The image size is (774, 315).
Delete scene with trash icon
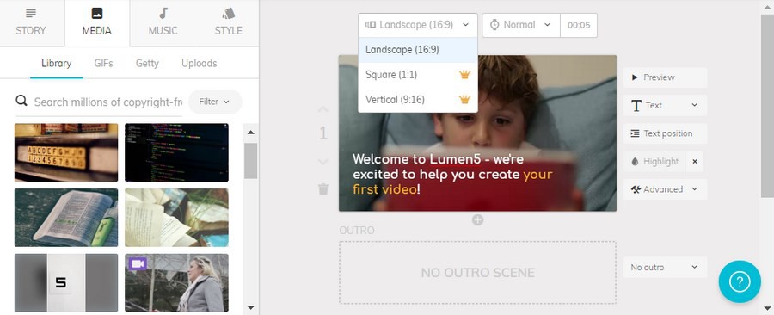point(323,188)
